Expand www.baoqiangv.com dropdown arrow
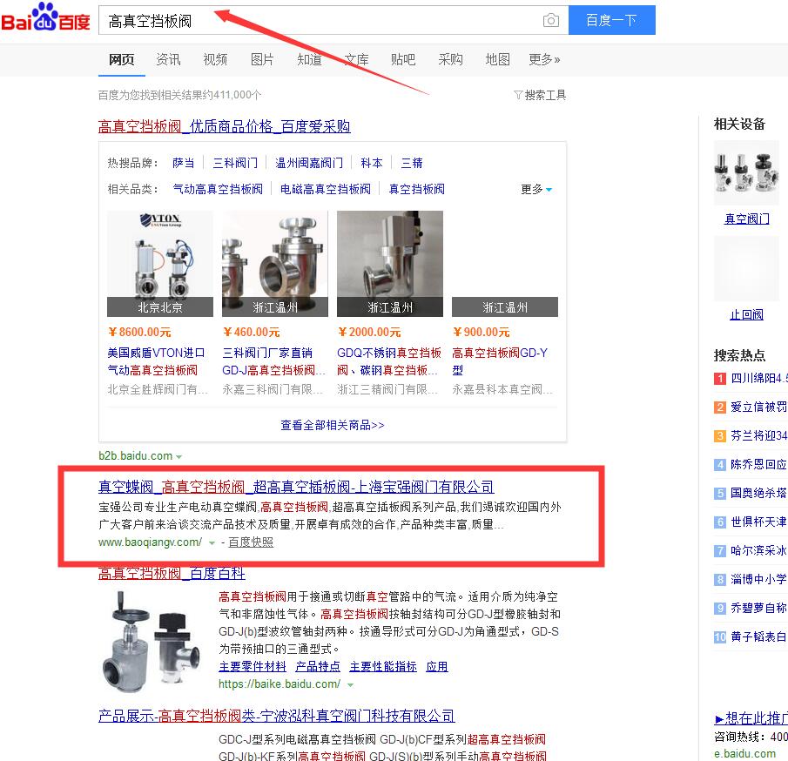Screen dimensions: 788x761 (212, 542)
